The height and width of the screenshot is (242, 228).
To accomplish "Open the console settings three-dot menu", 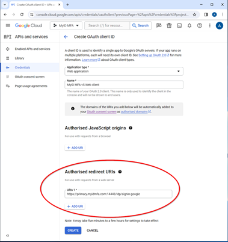I will coord(210,25).
